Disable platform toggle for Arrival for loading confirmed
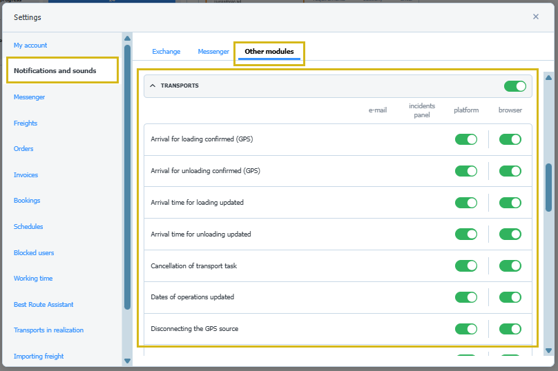 click(465, 139)
